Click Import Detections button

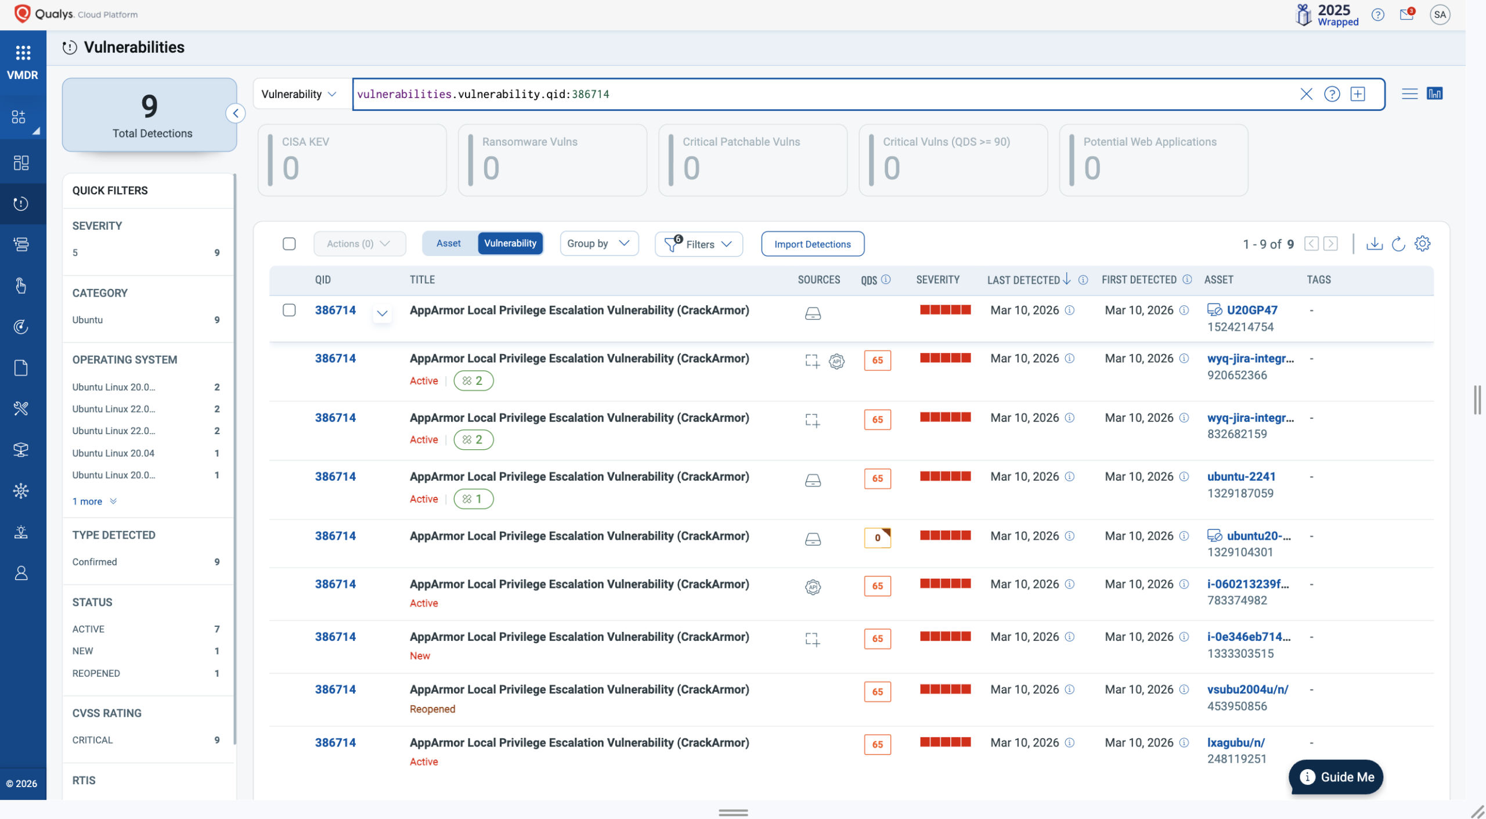point(812,244)
